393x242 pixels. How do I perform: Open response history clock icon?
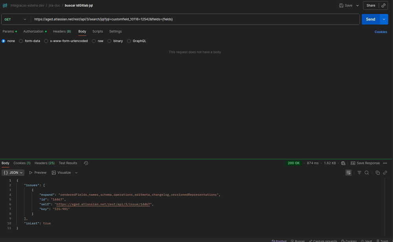[86, 163]
